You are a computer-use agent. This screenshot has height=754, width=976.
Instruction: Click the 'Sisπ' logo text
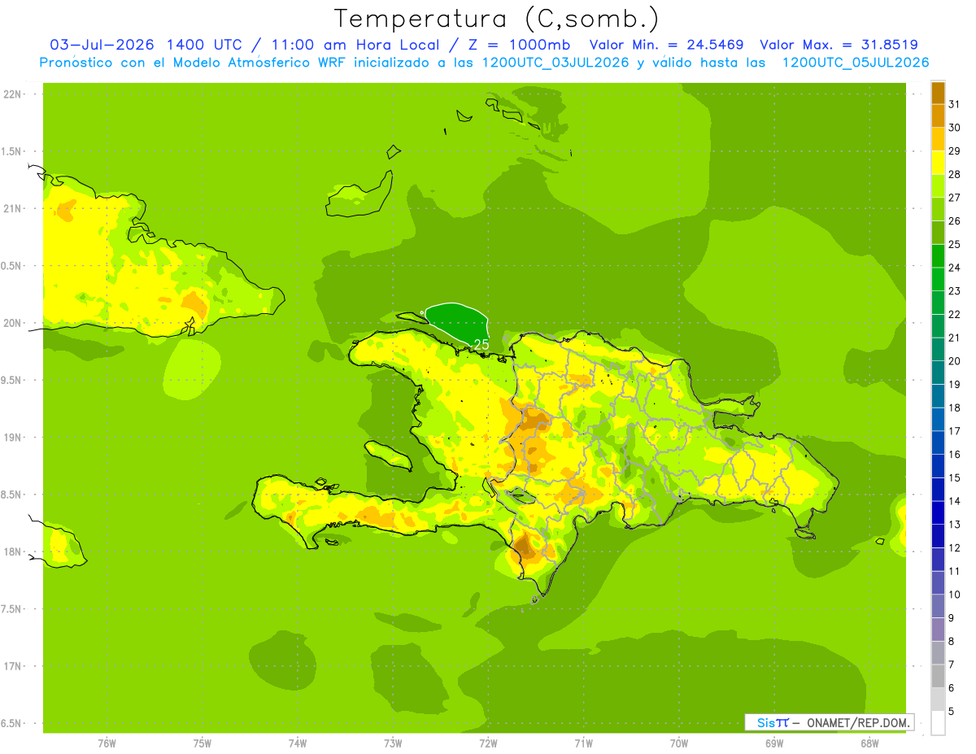point(773,723)
